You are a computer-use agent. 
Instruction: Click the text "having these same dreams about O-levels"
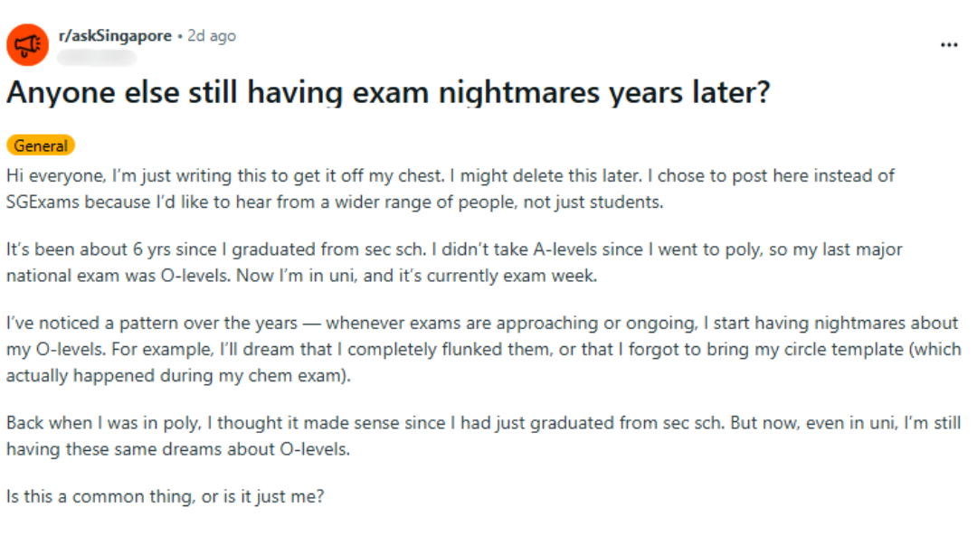[x=177, y=449]
